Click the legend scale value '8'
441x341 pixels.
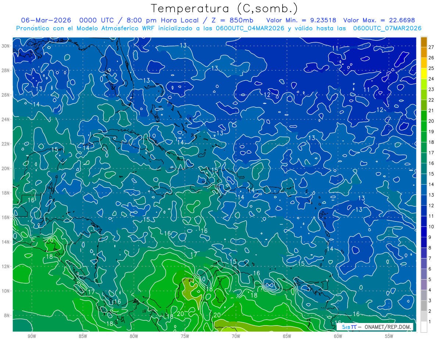[430, 248]
